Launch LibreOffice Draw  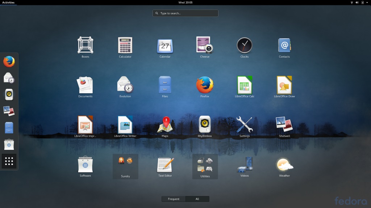coord(284,87)
